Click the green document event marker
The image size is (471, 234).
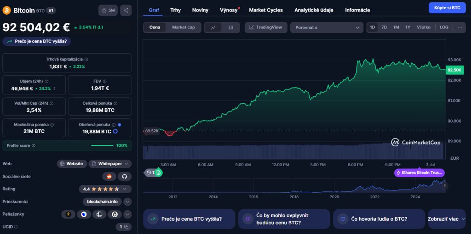(159, 173)
